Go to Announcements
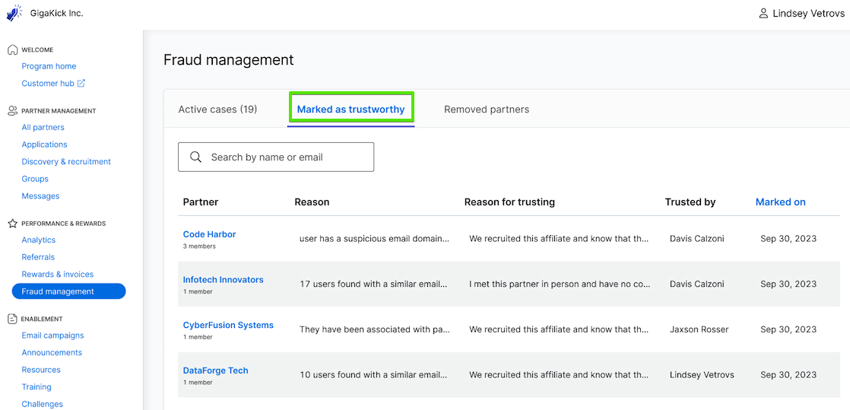 pyautogui.click(x=52, y=352)
